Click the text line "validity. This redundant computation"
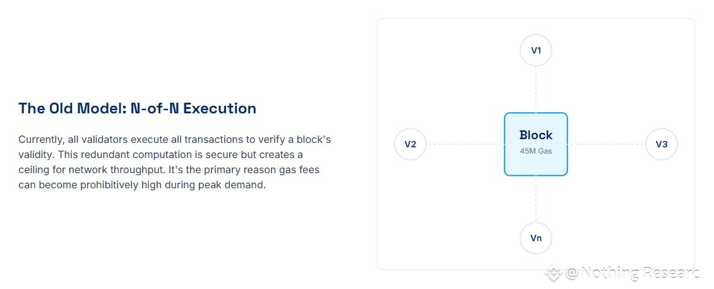 [161, 155]
